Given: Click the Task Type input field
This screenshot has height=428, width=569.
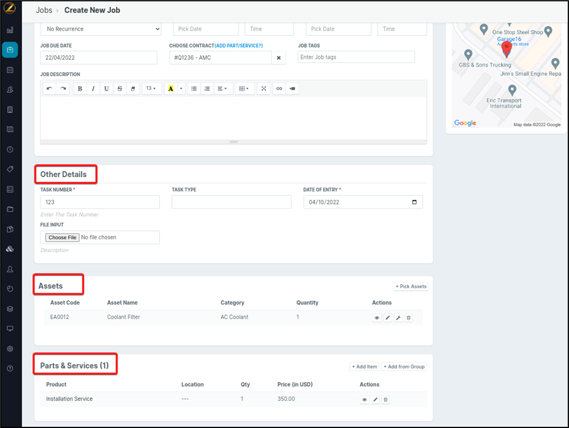Looking at the screenshot, I should pyautogui.click(x=231, y=202).
